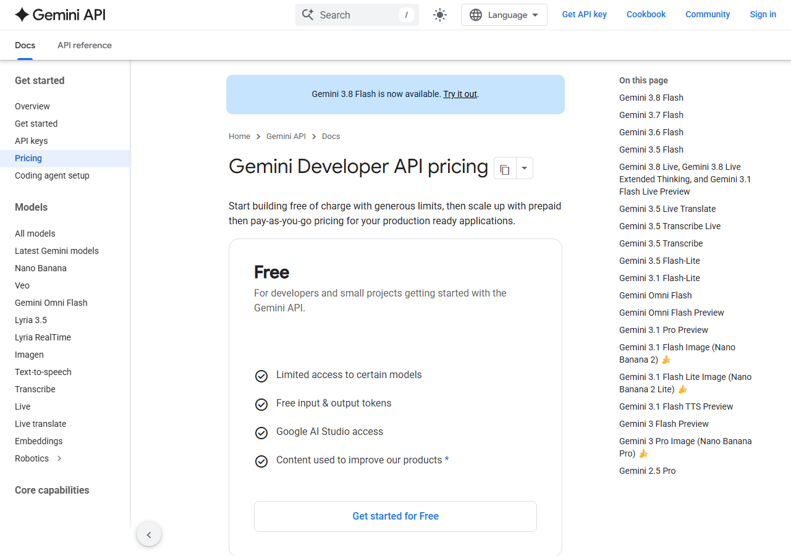Click the Gemini API logo
Viewport: 791px width, 556px height.
click(60, 15)
